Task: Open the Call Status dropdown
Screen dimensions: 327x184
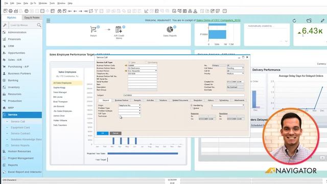Action: point(243,68)
